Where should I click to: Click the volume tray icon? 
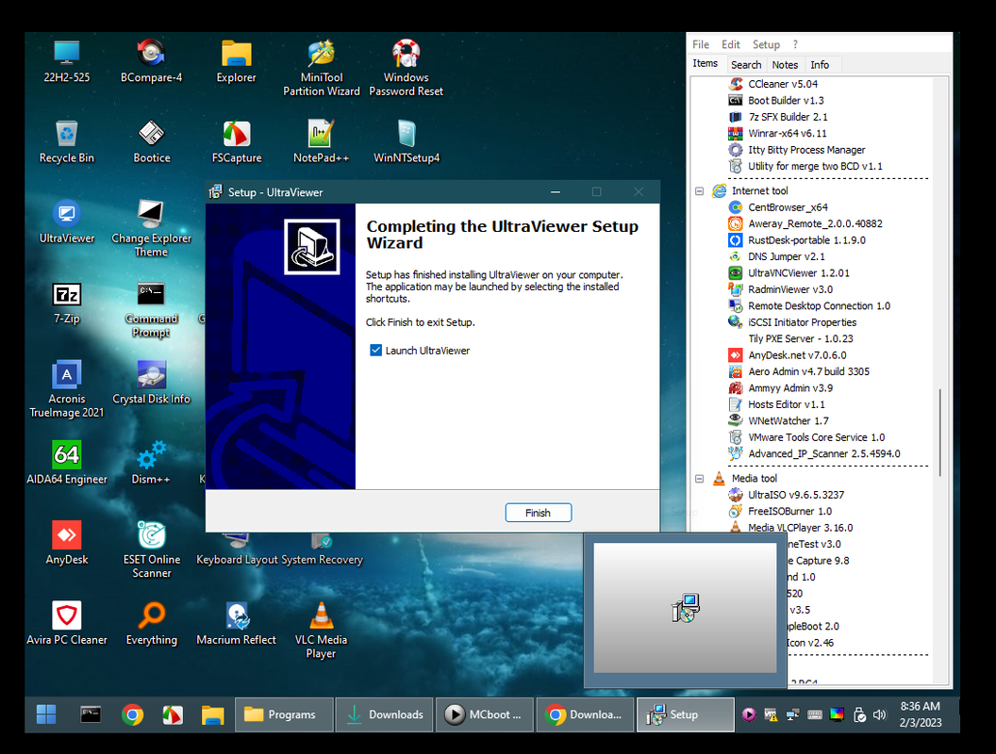[879, 714]
